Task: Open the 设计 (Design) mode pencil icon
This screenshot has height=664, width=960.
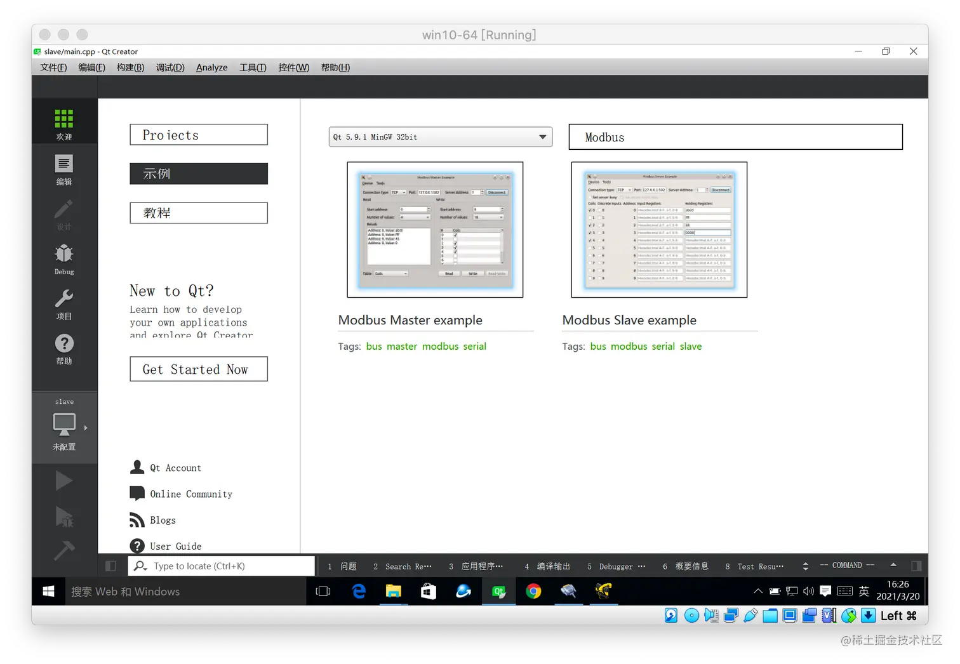Action: point(64,209)
